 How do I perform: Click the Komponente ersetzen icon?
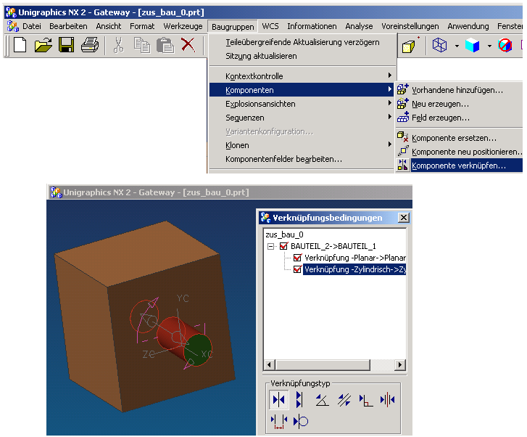click(x=402, y=136)
